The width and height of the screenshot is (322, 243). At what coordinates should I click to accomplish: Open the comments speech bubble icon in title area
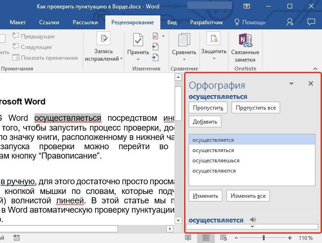(x=311, y=22)
